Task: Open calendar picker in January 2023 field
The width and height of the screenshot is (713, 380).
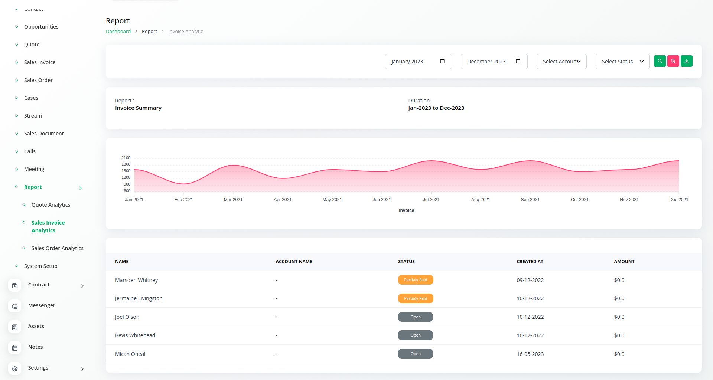Action: [x=442, y=61]
